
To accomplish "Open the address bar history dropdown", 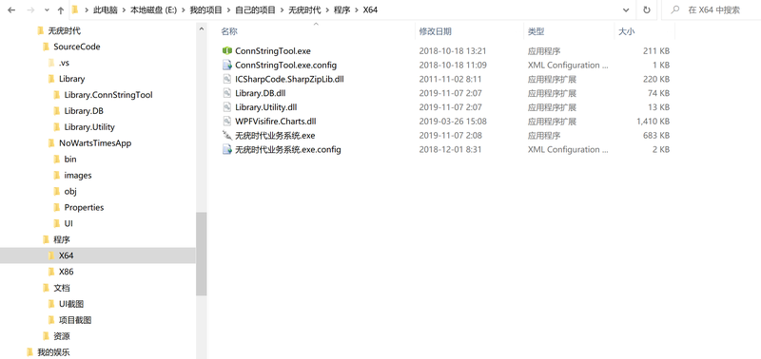I will click(626, 9).
